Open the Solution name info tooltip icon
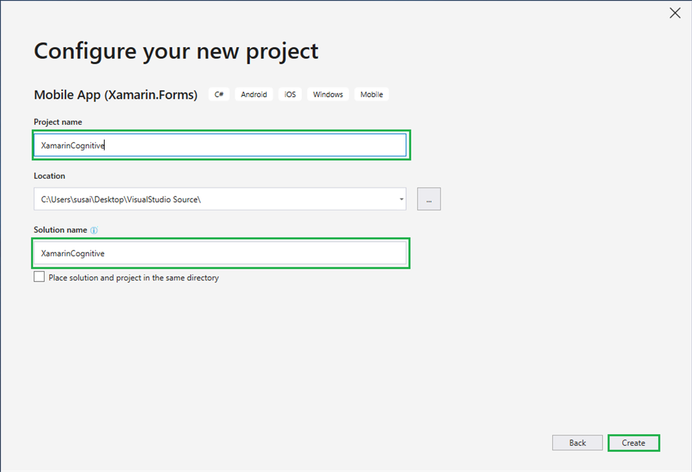 point(93,230)
